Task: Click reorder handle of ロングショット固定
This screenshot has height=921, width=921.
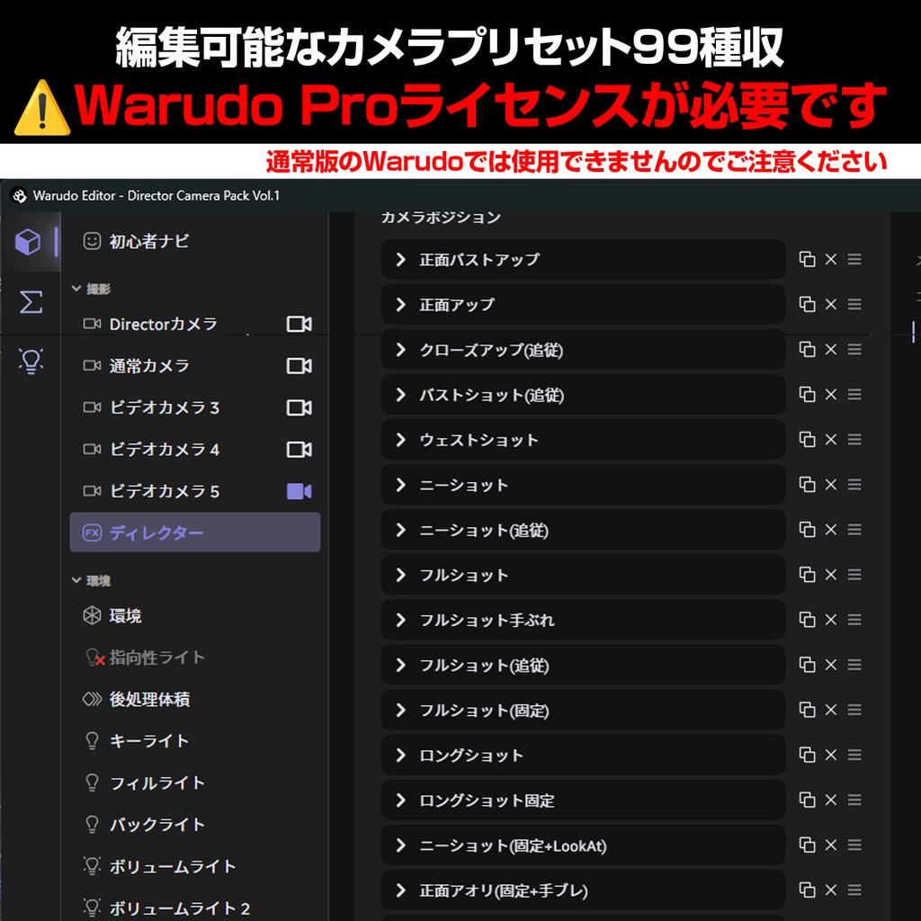Action: pos(854,800)
